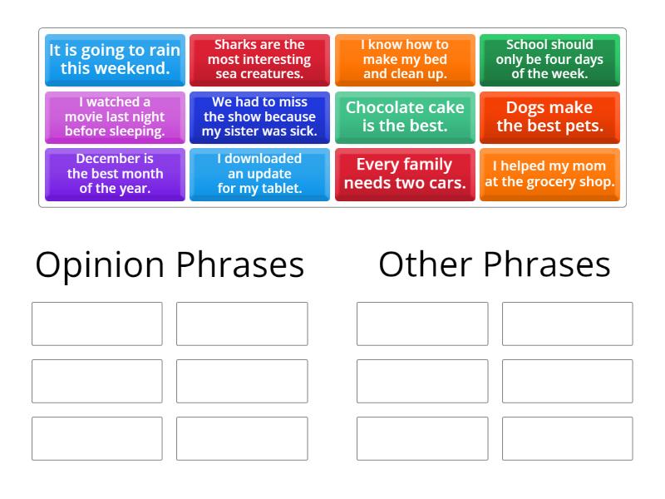This screenshot has width=665, height=499.
Task: Select the card about missing the show
Action: 259,116
